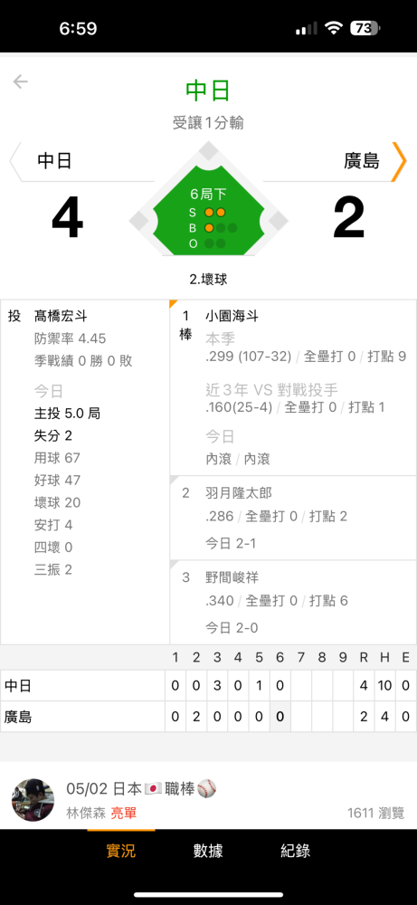Tap the 亮單 link

click(x=123, y=814)
